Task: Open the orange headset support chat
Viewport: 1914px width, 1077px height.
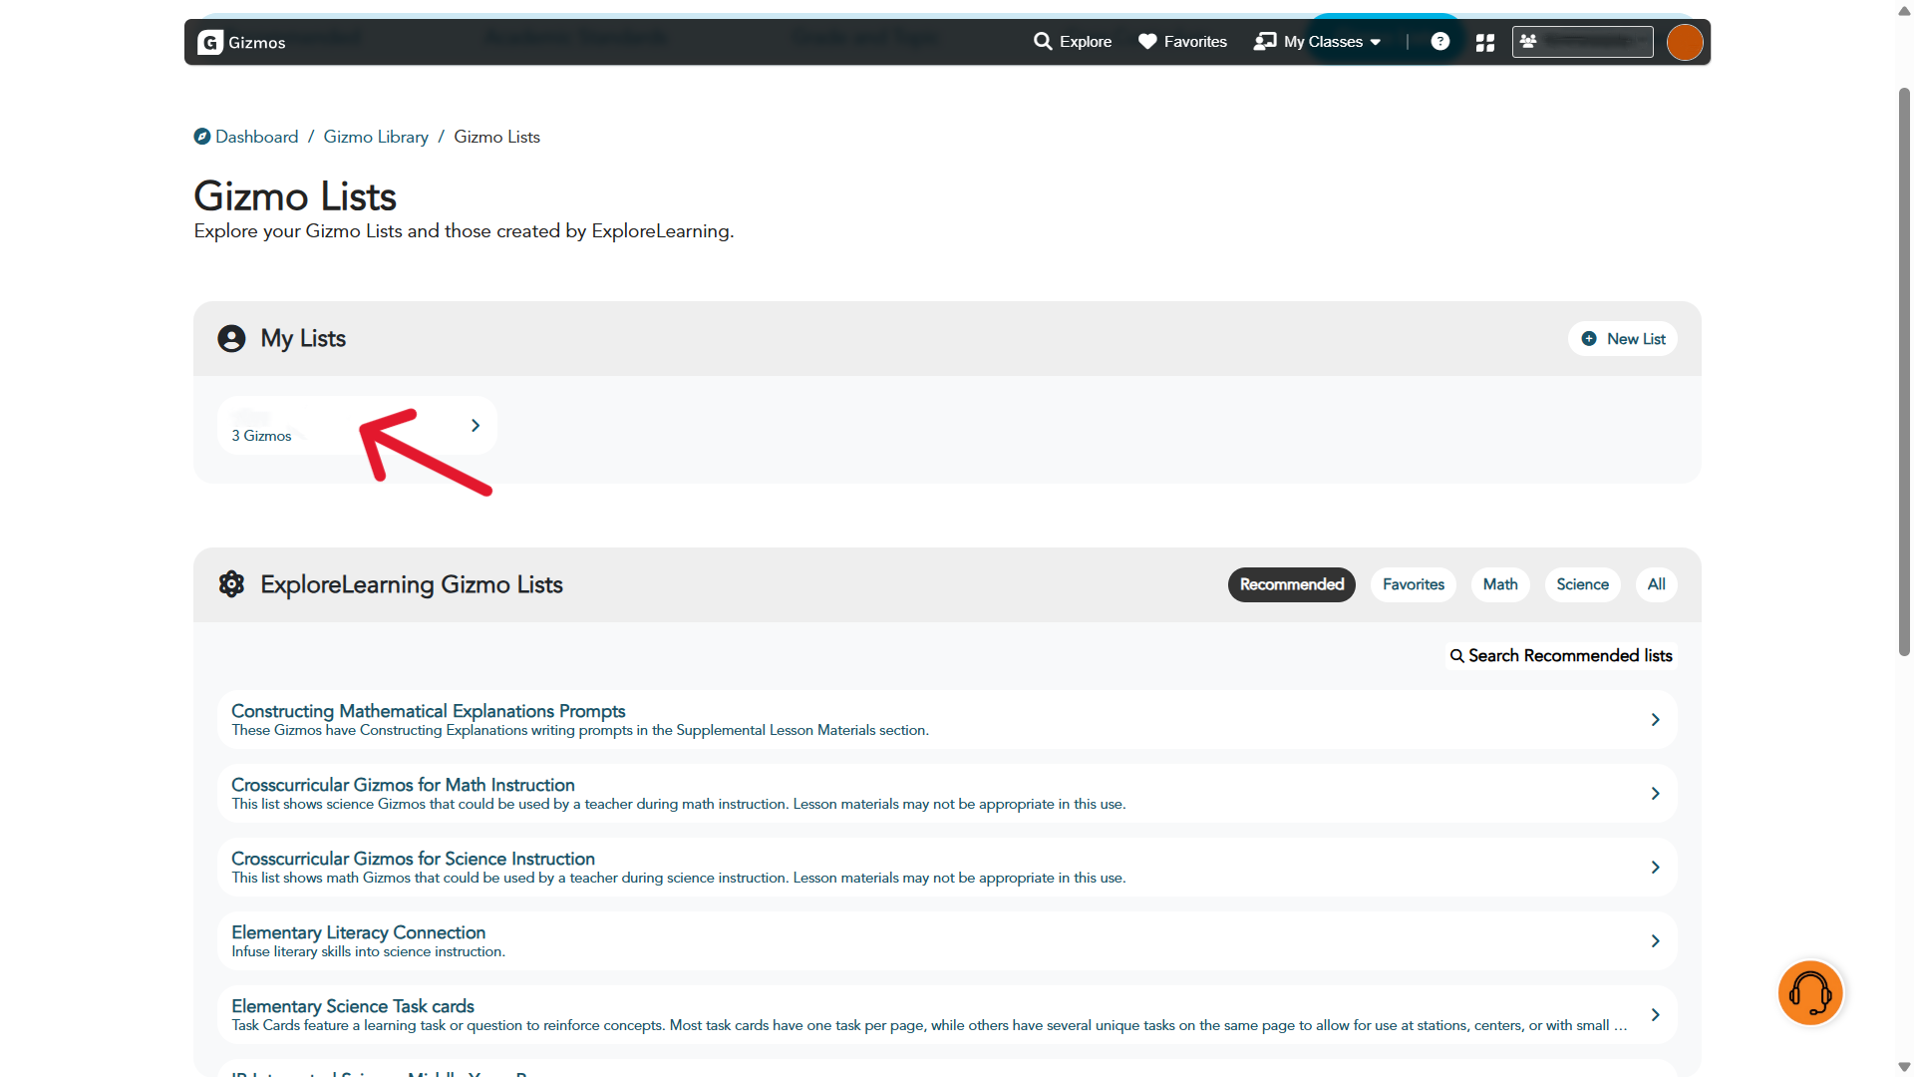Action: pyautogui.click(x=1809, y=993)
